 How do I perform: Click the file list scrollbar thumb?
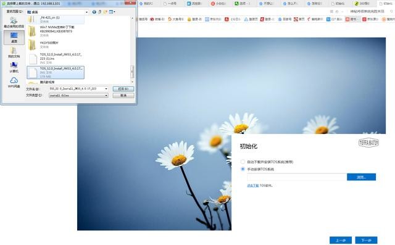(132, 72)
